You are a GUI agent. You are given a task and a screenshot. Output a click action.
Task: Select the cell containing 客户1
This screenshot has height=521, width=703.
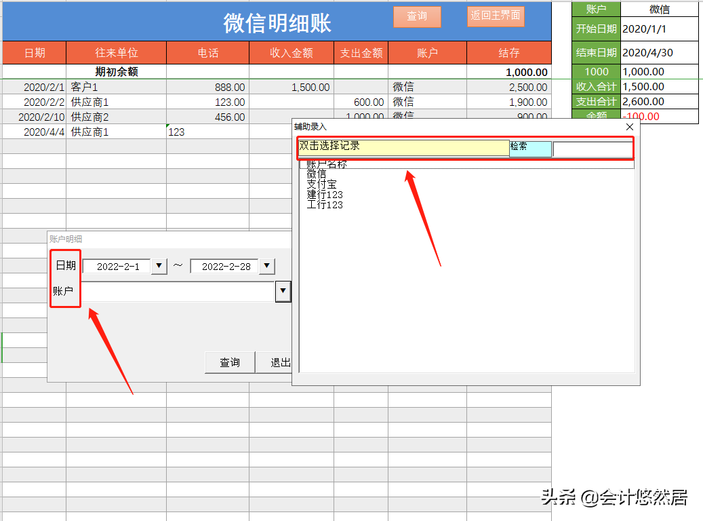(116, 88)
